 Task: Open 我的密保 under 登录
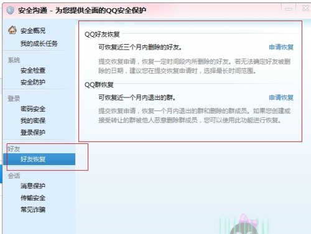click(33, 120)
